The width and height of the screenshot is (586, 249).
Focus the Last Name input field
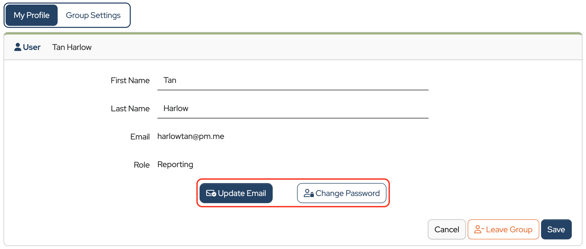[x=293, y=109]
